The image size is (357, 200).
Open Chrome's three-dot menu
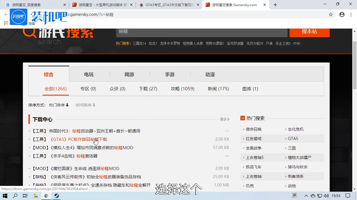[x=351, y=14]
